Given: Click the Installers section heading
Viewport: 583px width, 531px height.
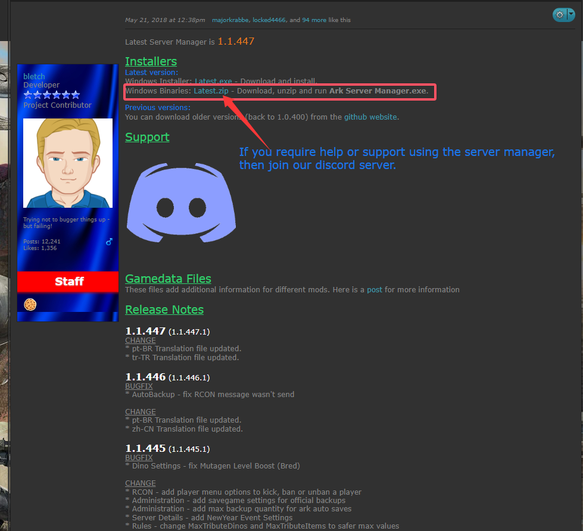Looking at the screenshot, I should 151,61.
